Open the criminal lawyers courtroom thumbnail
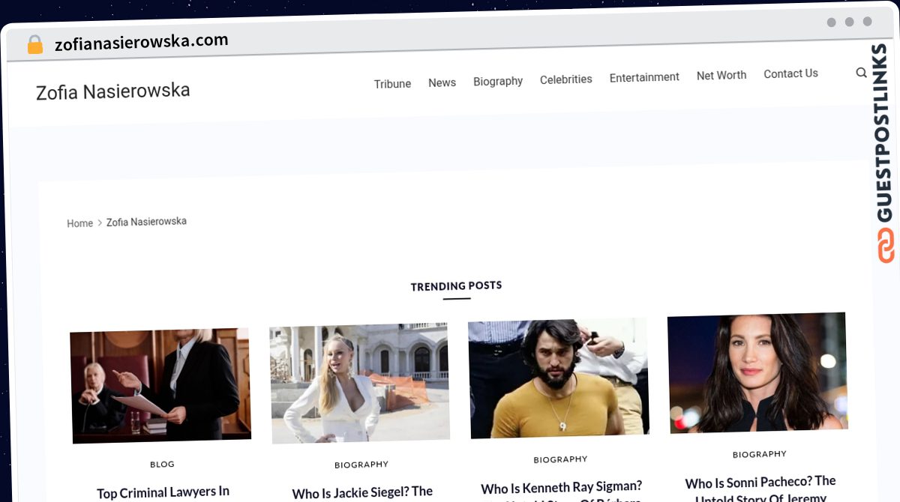 tap(160, 385)
